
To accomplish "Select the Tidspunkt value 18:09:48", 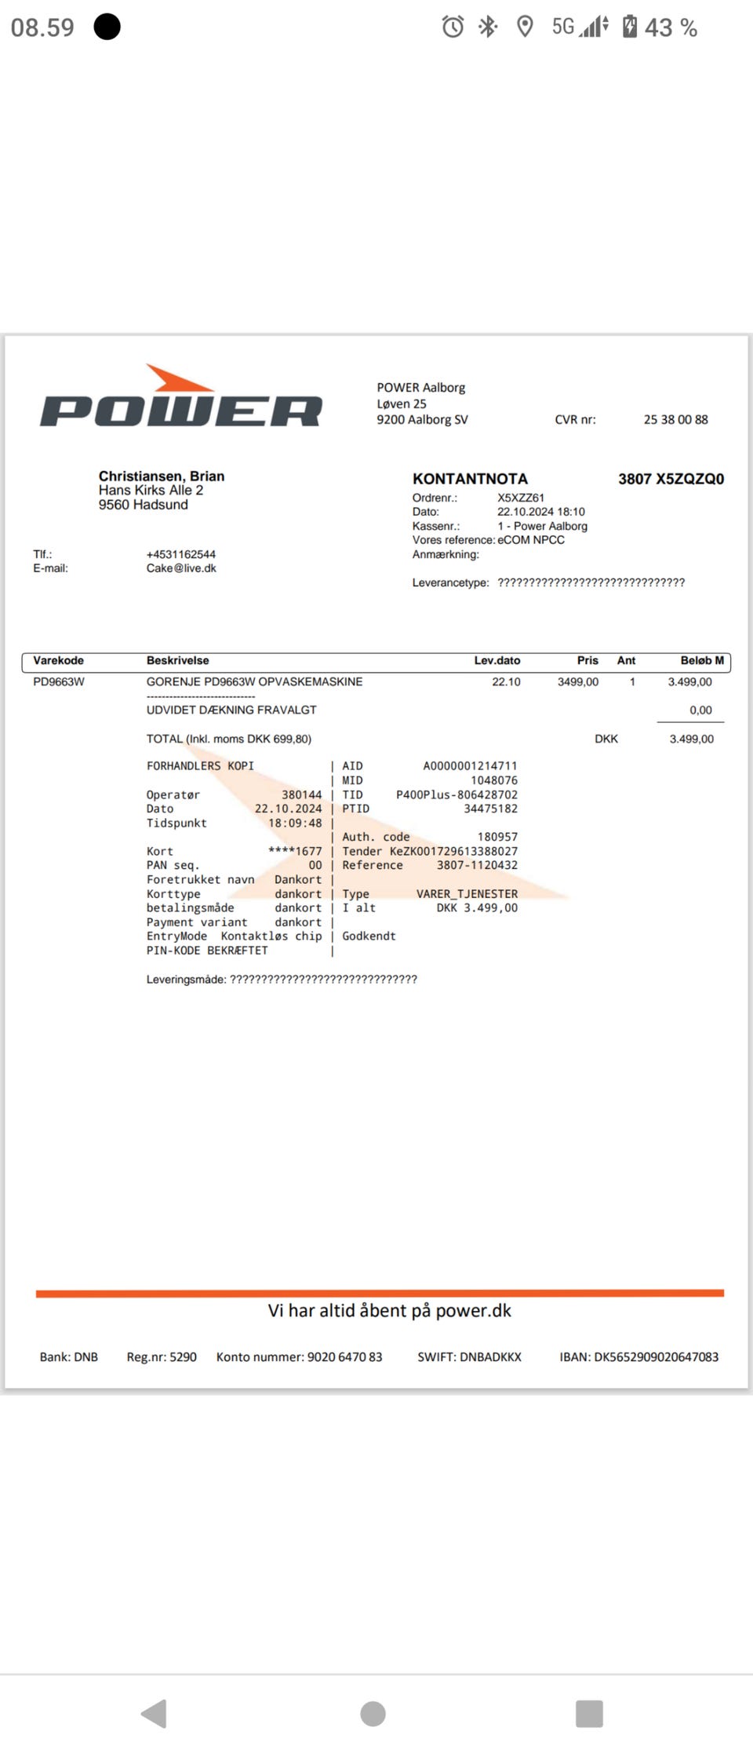I will (295, 823).
